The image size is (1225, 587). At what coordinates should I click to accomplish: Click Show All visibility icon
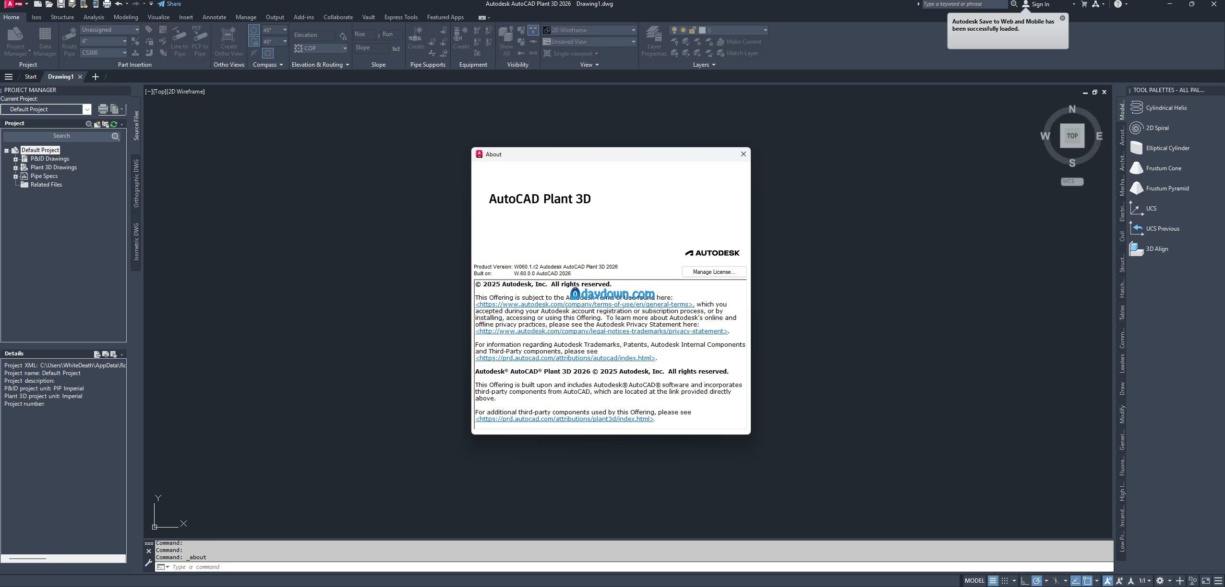506,41
